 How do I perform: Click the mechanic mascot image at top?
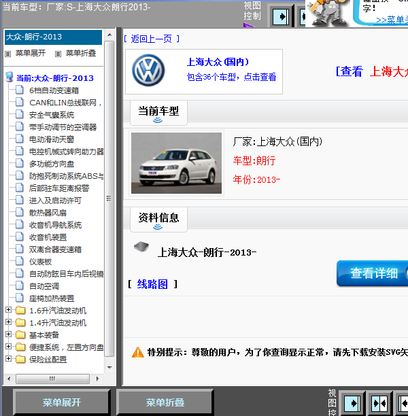328,13
